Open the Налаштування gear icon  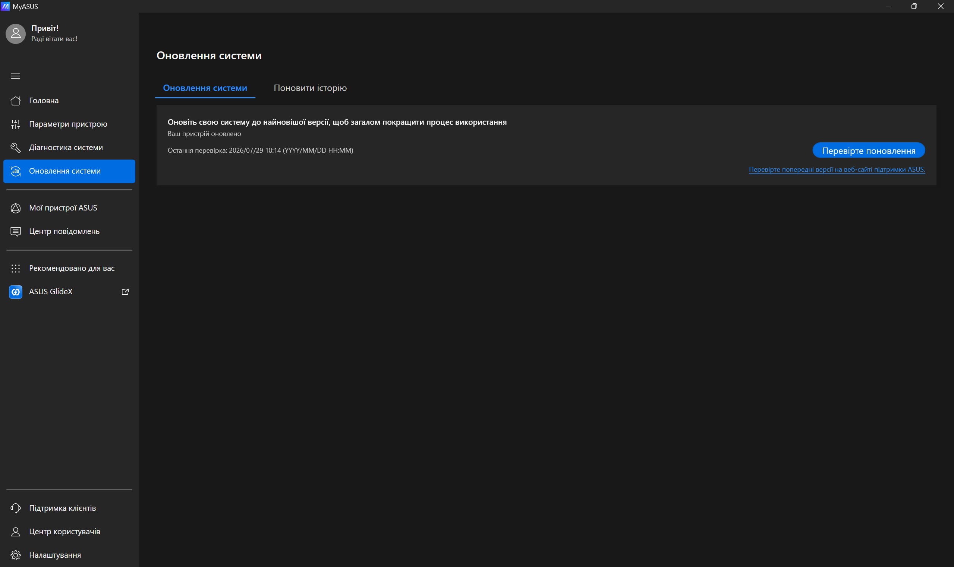16,555
